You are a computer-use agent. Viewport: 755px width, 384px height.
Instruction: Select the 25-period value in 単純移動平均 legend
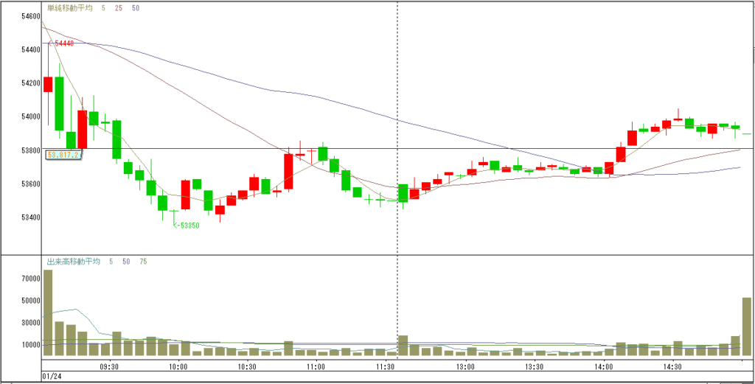tap(119, 8)
